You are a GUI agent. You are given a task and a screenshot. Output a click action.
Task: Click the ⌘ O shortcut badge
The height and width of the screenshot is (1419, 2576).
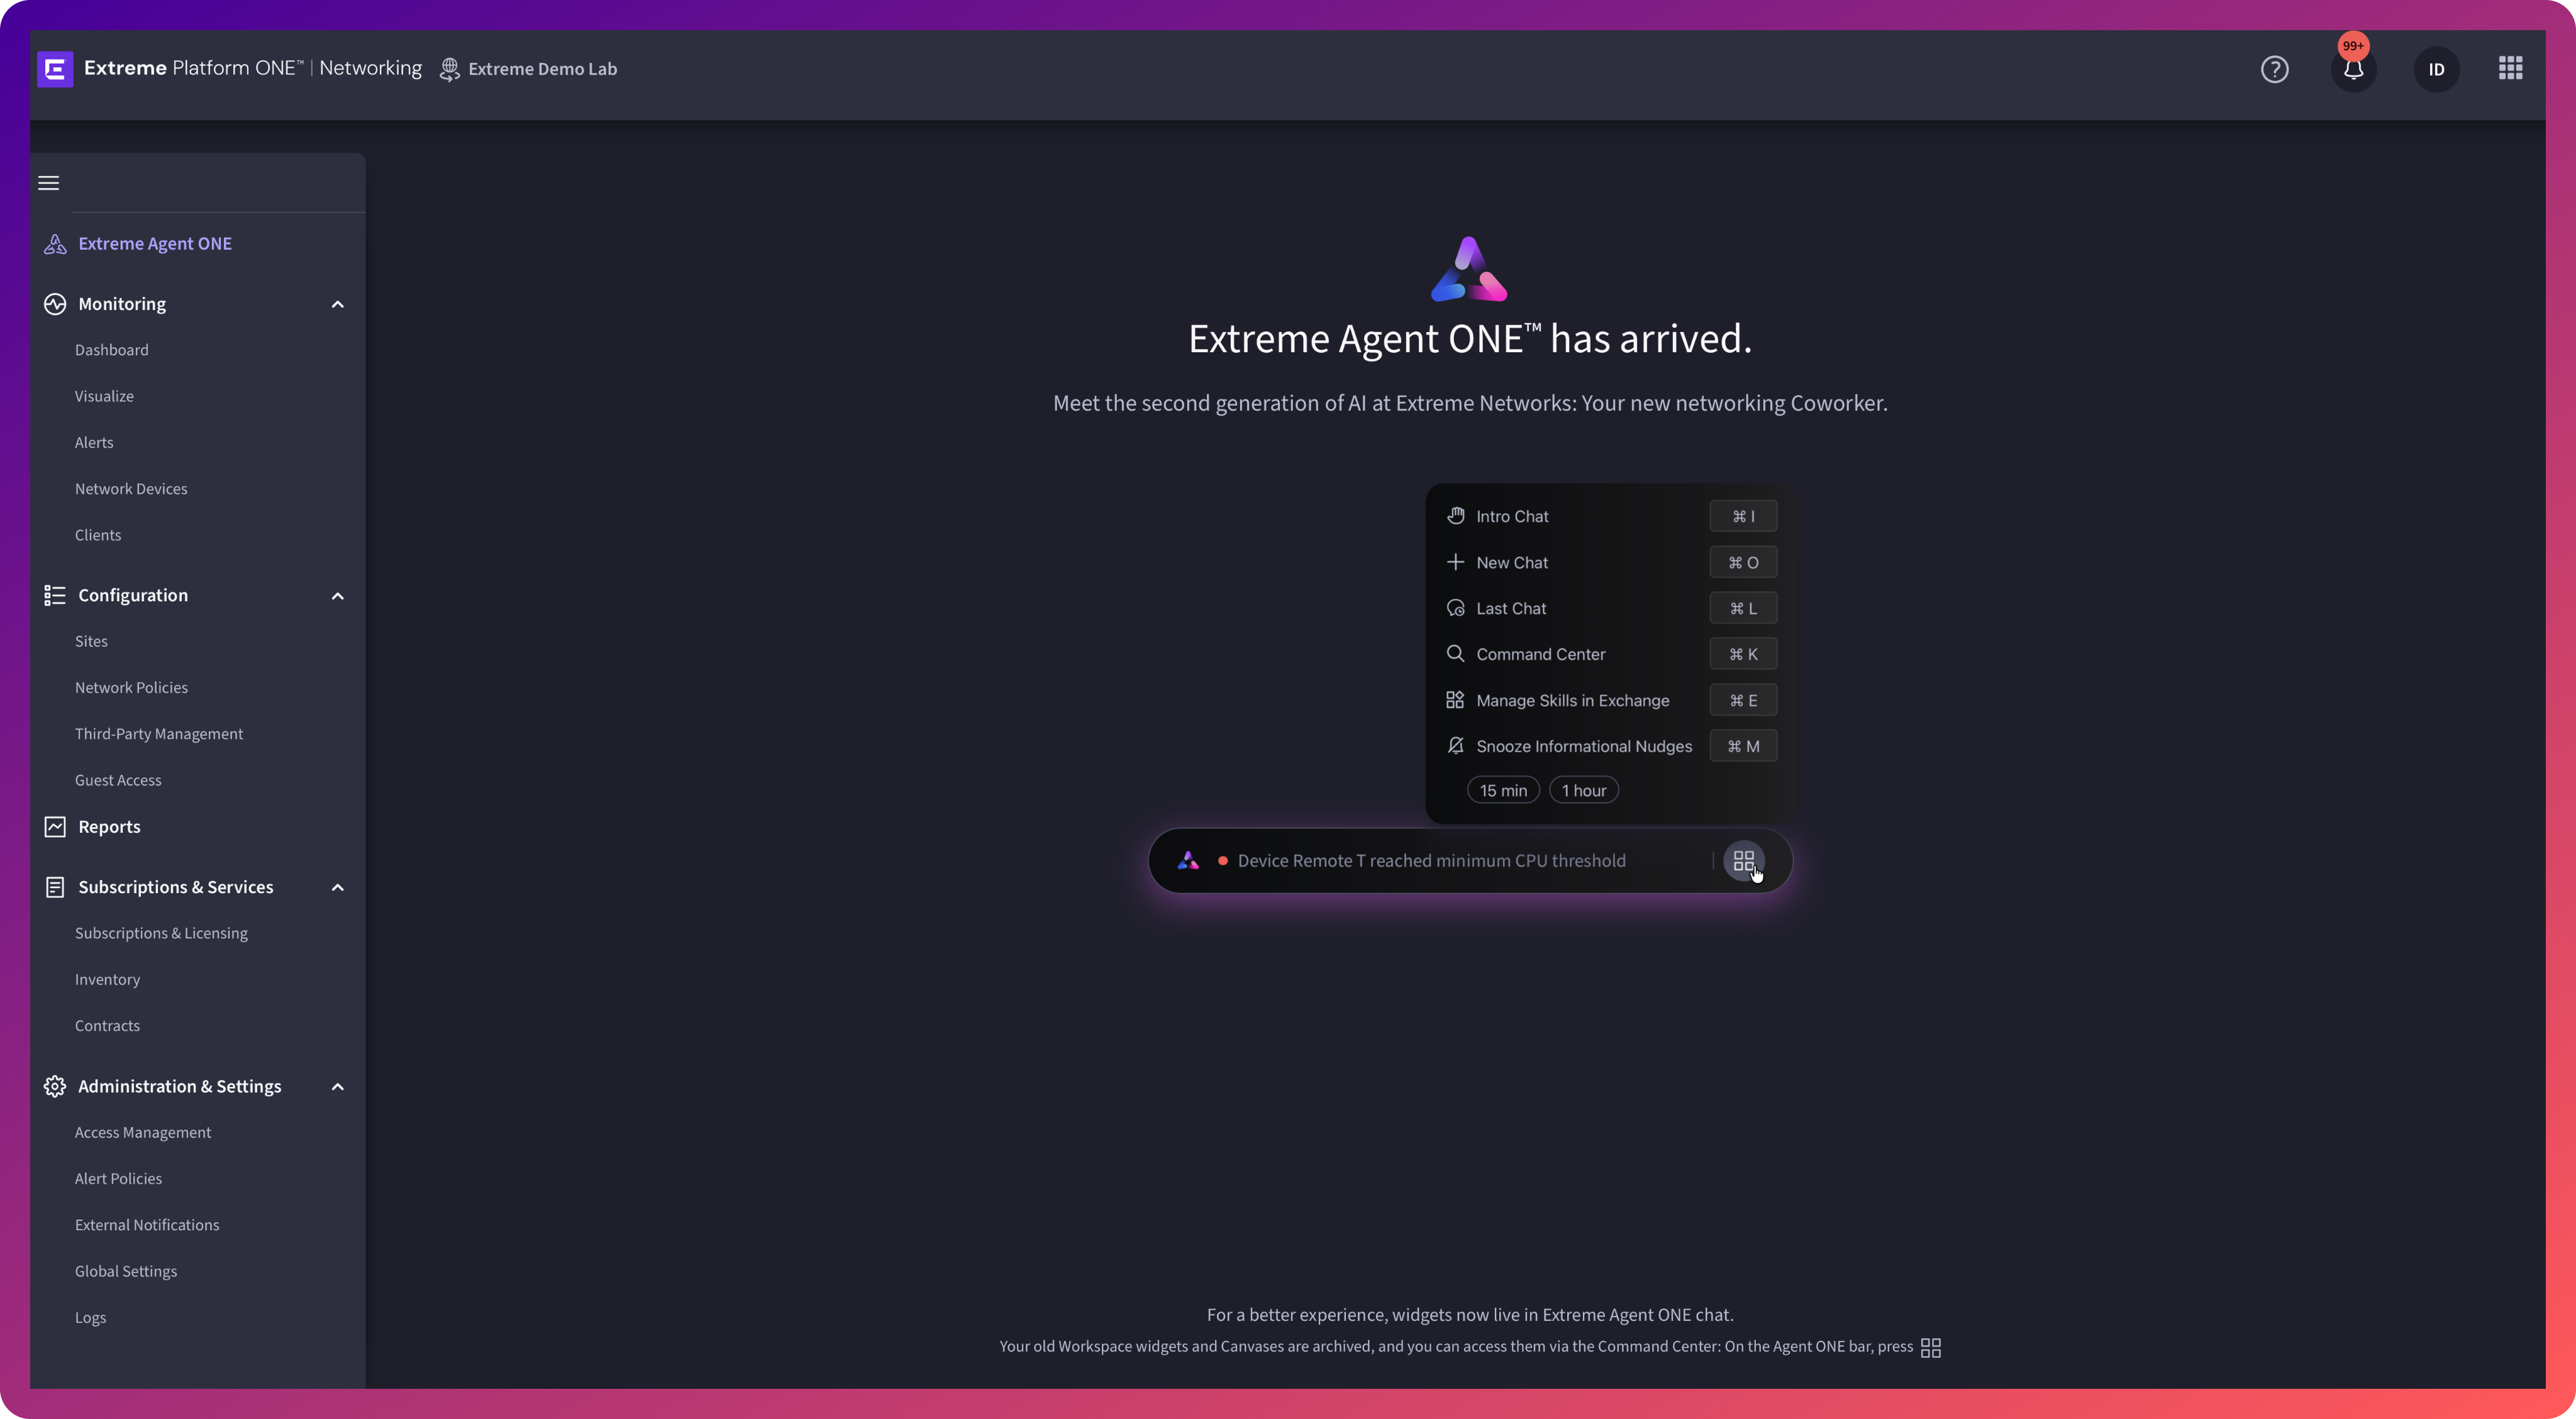coord(1743,562)
